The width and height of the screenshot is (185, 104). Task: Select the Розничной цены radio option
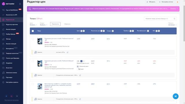78,66
